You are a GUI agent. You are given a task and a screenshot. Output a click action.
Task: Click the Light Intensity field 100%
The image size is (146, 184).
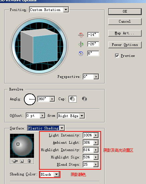click(88, 135)
